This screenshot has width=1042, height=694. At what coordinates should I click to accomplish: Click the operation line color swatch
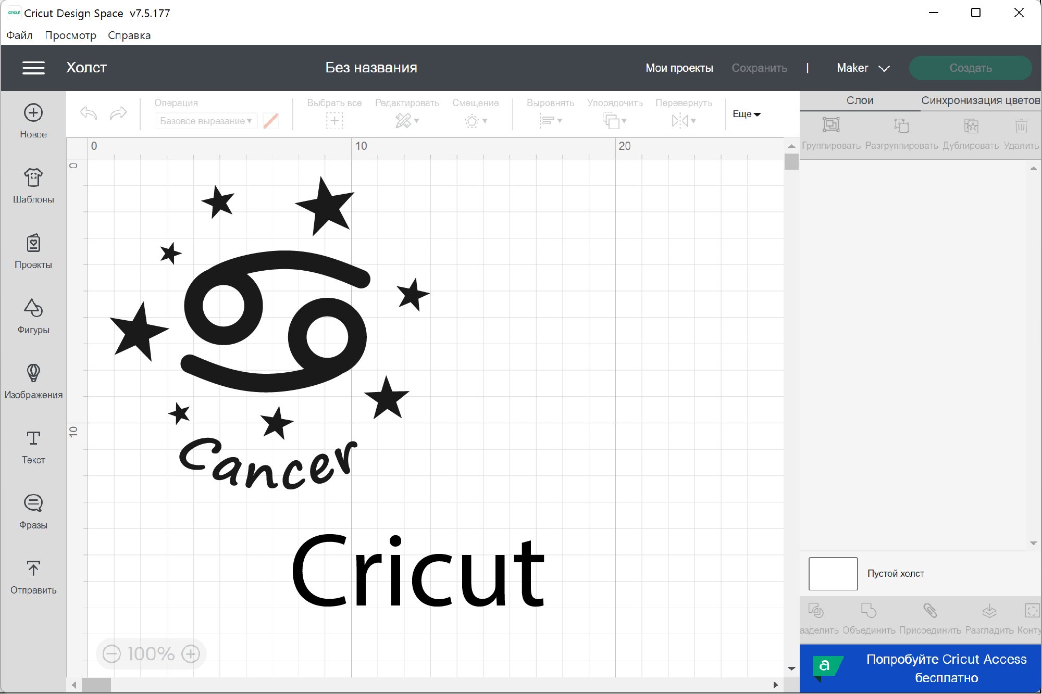pos(271,121)
